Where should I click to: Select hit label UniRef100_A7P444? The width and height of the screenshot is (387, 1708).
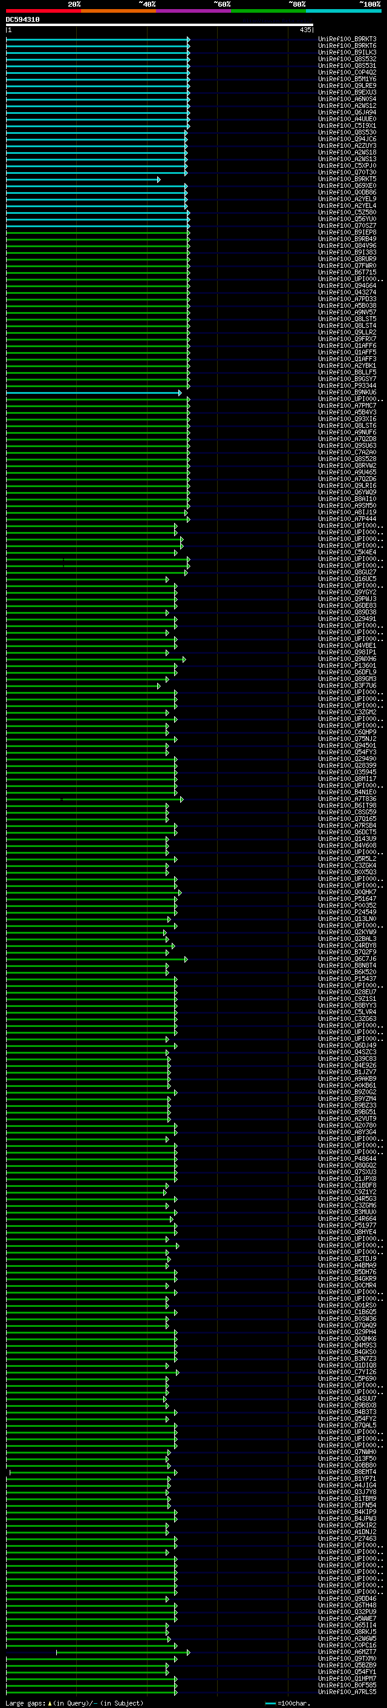(346, 519)
